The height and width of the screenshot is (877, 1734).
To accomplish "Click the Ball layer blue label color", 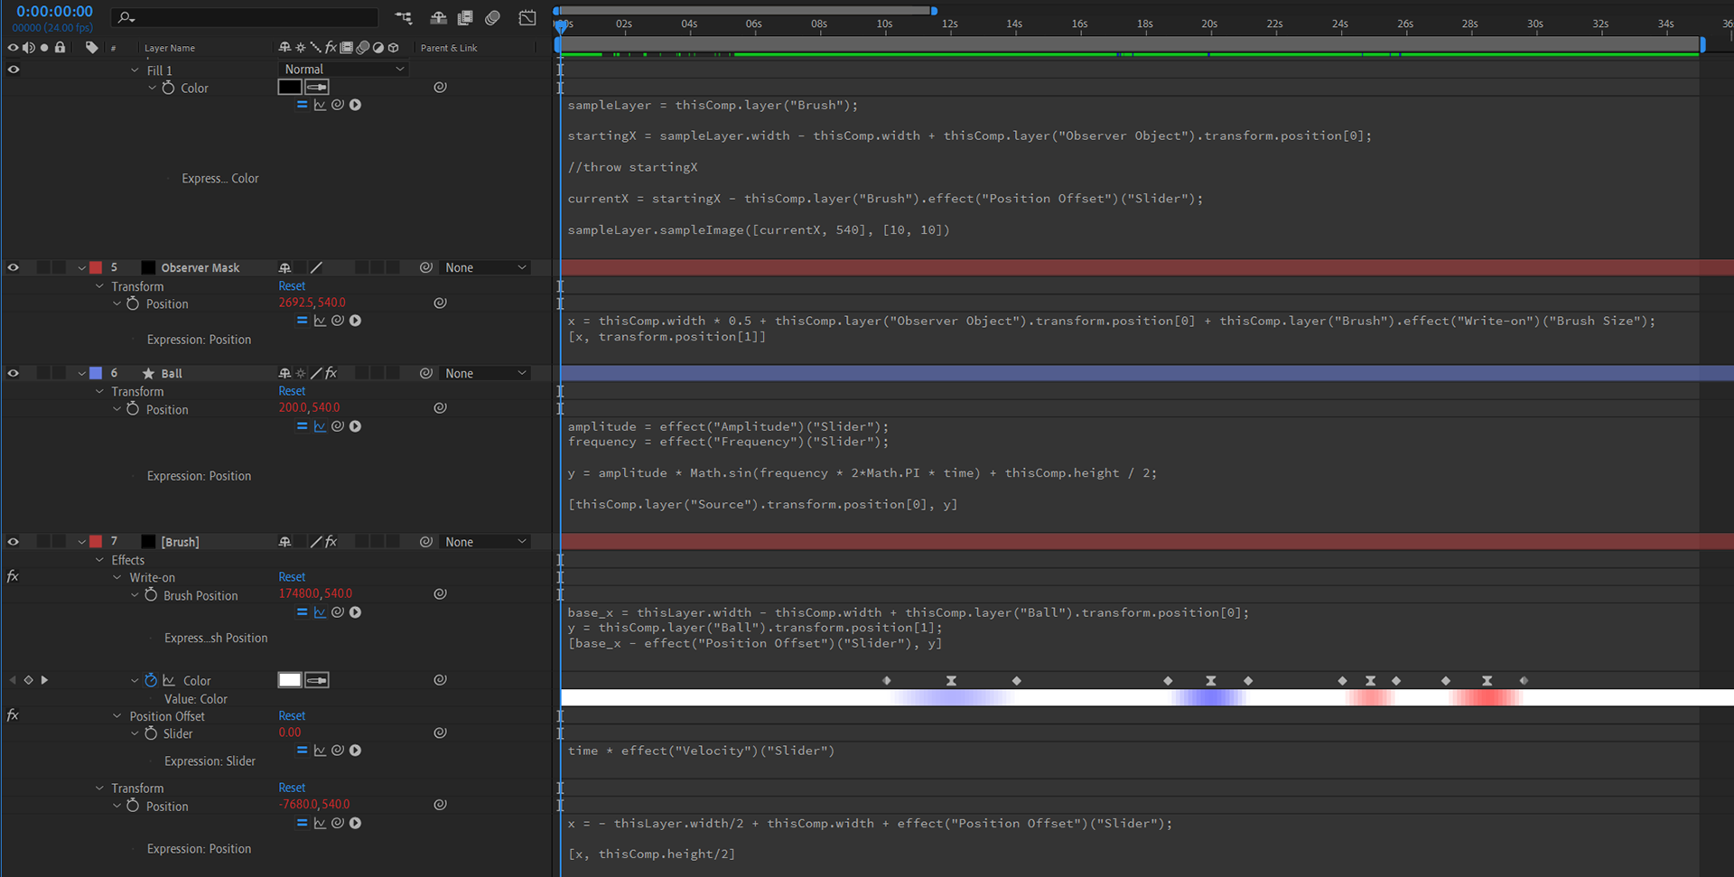I will click(x=96, y=373).
